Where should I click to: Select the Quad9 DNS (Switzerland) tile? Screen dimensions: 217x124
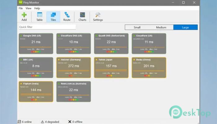111,44
